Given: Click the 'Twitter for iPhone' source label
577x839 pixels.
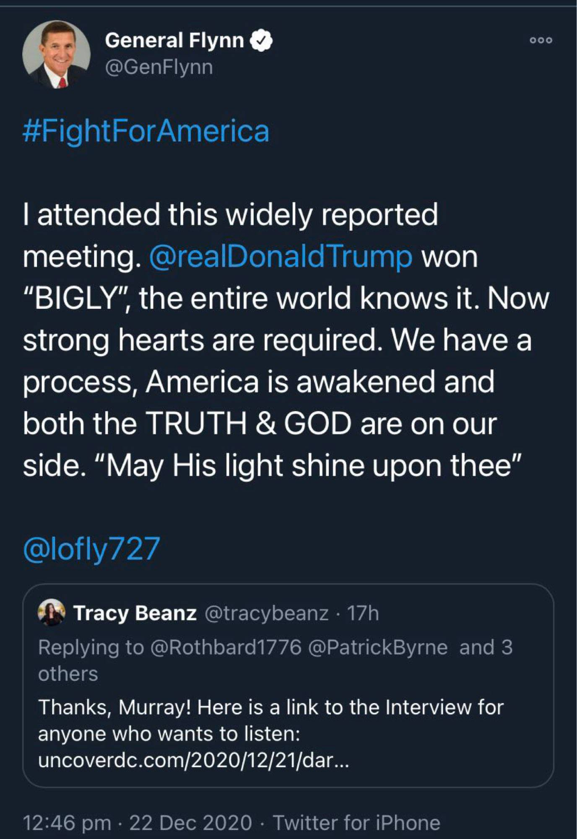Looking at the screenshot, I should coord(356,823).
